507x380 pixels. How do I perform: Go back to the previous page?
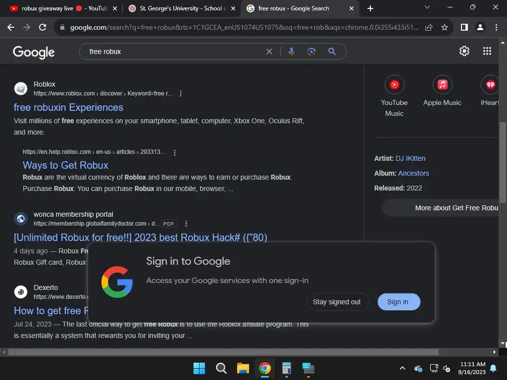(x=11, y=28)
